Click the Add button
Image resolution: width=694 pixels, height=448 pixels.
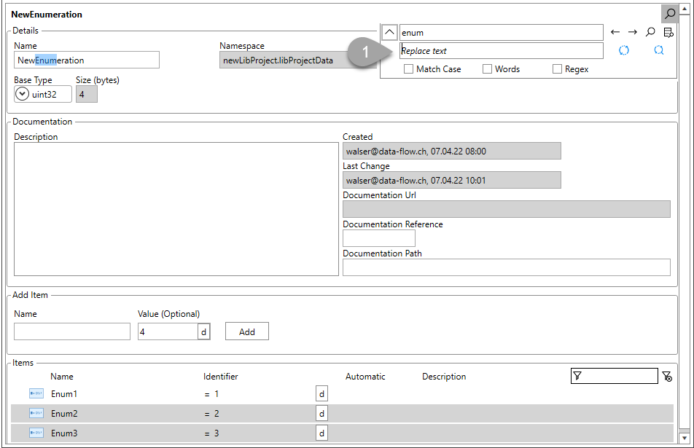pos(247,331)
